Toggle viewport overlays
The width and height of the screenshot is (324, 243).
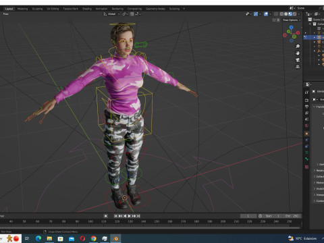(x=266, y=14)
